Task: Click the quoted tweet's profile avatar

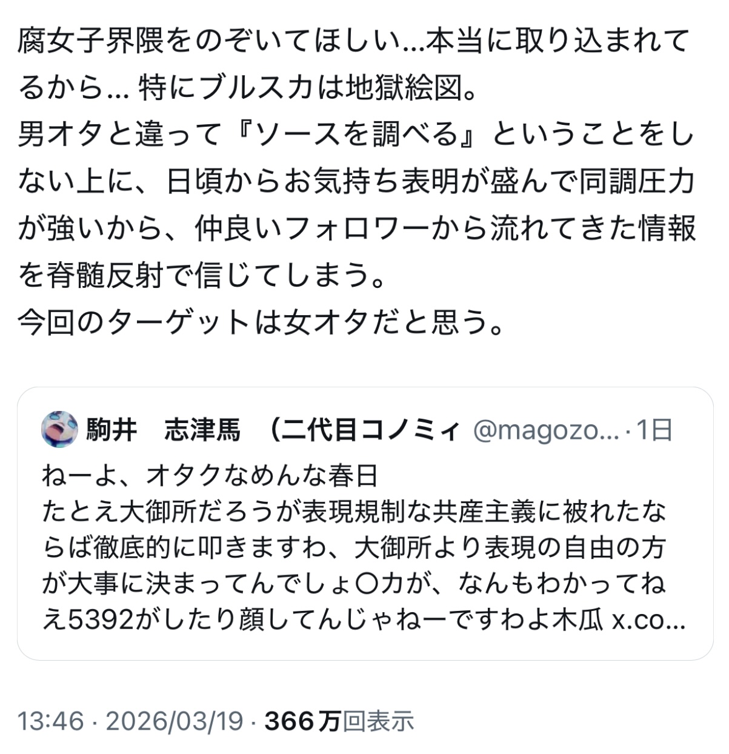Action: pyautogui.click(x=59, y=430)
